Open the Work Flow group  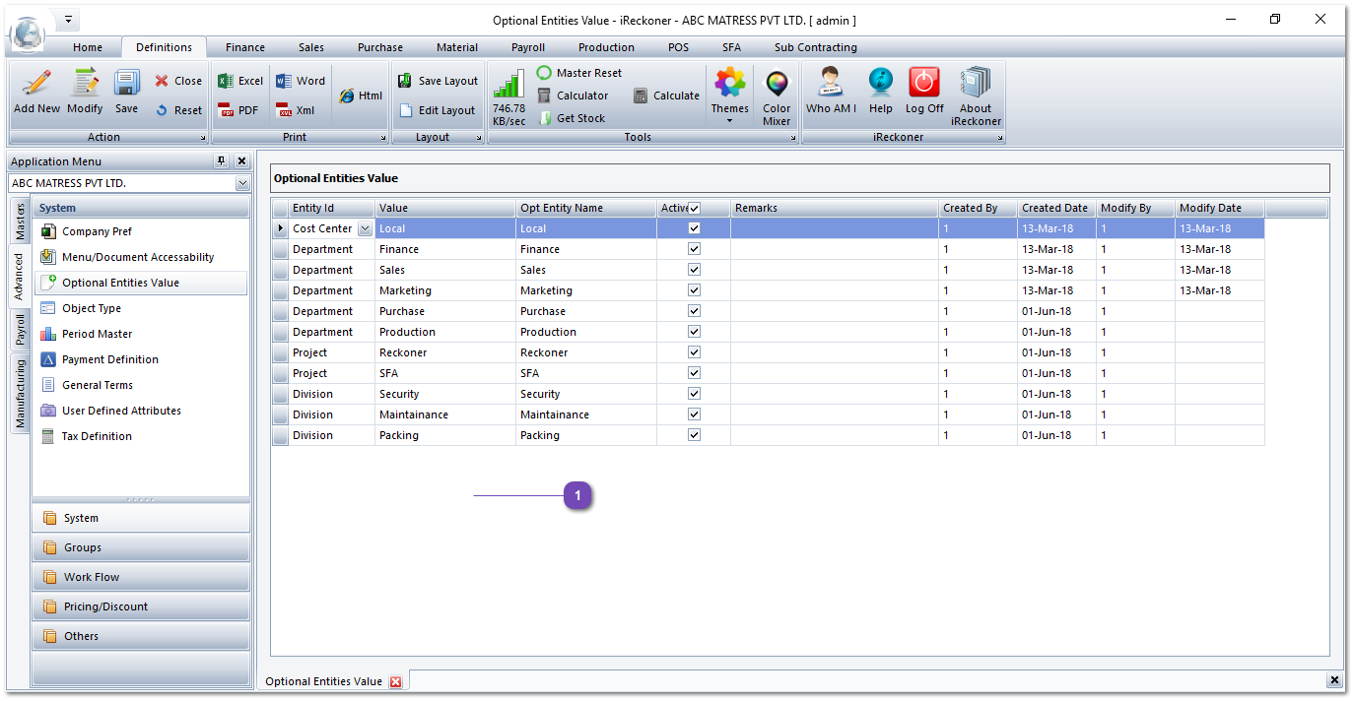[x=92, y=577]
